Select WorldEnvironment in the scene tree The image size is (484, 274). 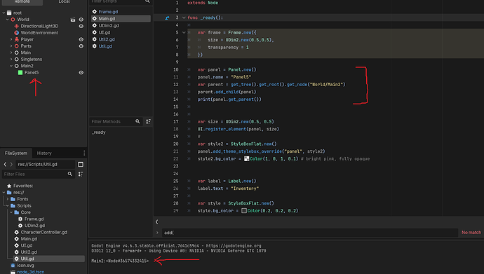click(x=39, y=33)
